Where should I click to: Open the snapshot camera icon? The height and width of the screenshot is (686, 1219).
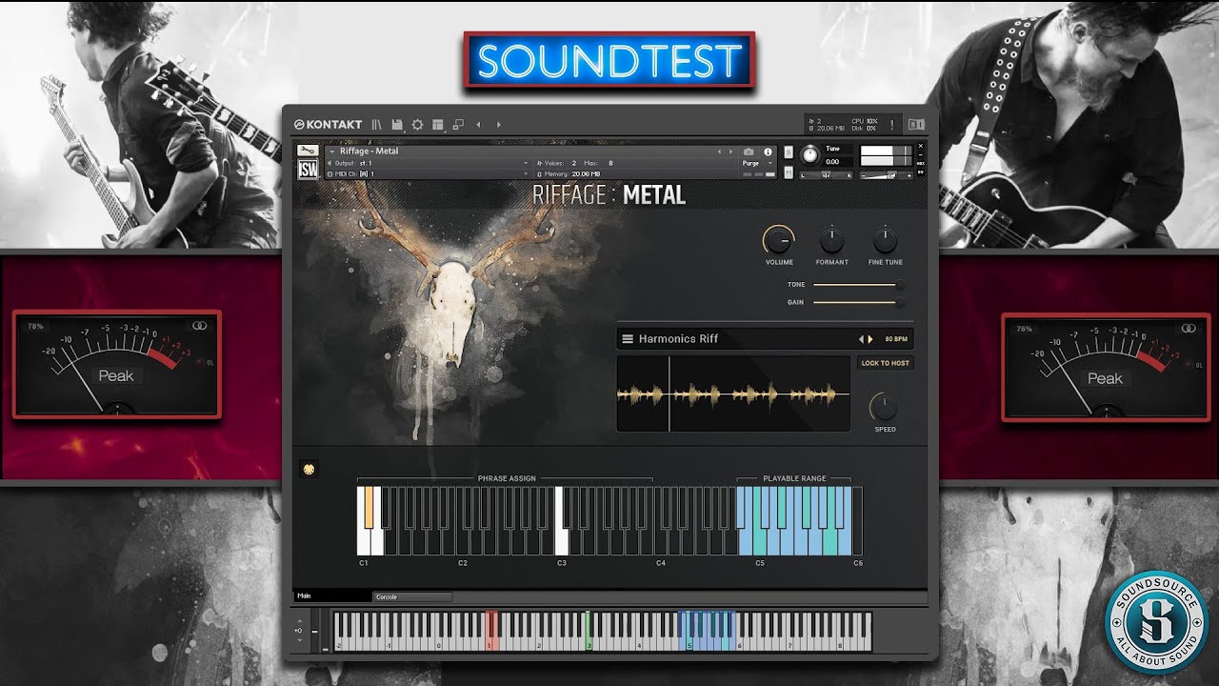tap(749, 151)
